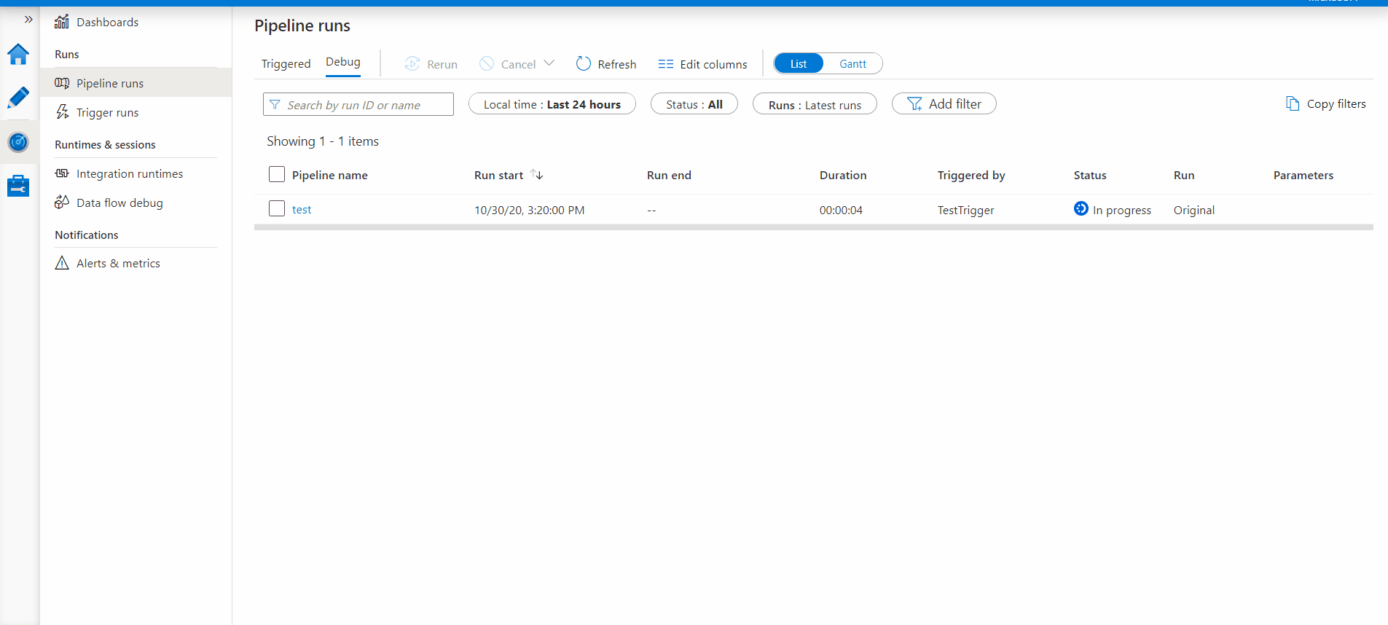Open Dashboards in sidebar
Screen dimensions: 1388x625
(107, 22)
